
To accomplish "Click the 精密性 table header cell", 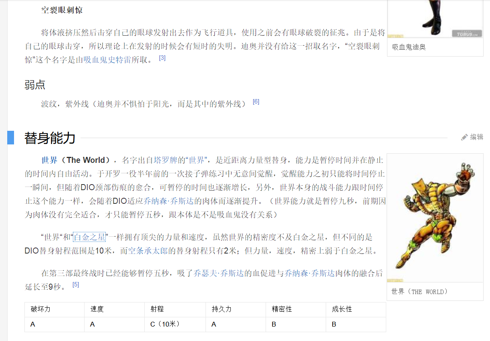I will click(x=296, y=310).
